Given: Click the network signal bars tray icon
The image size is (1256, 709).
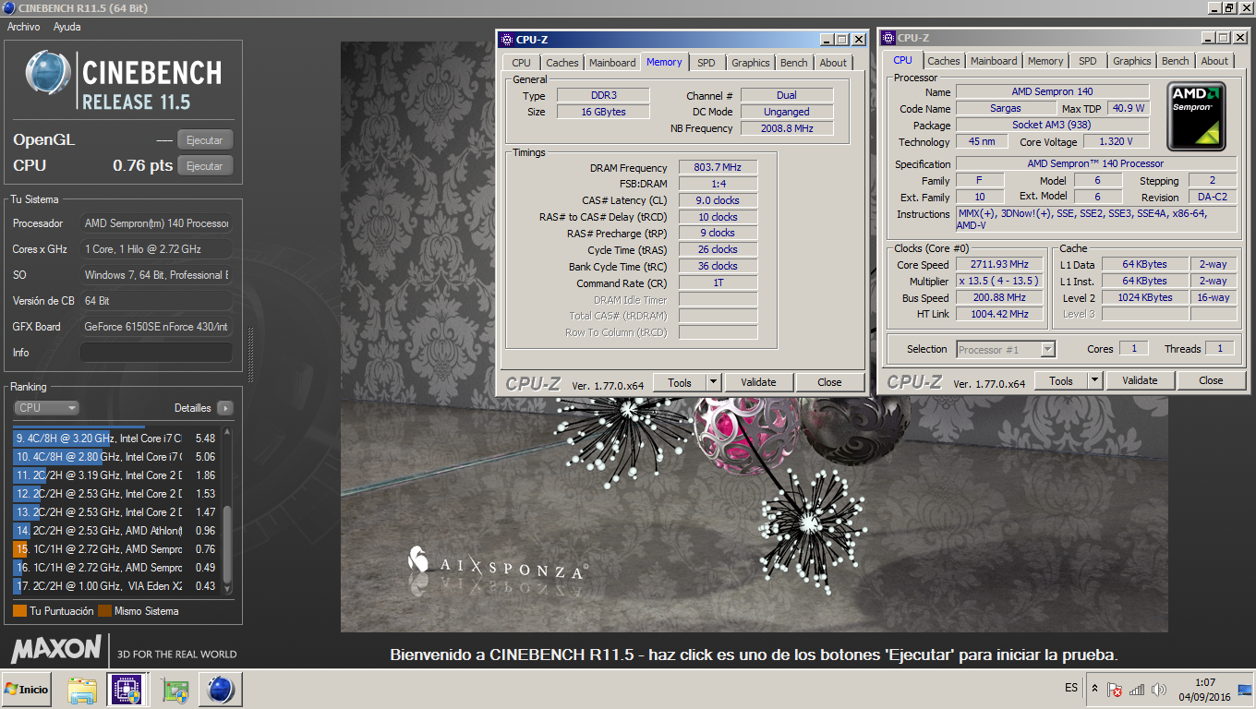Looking at the screenshot, I should pos(1137,690).
